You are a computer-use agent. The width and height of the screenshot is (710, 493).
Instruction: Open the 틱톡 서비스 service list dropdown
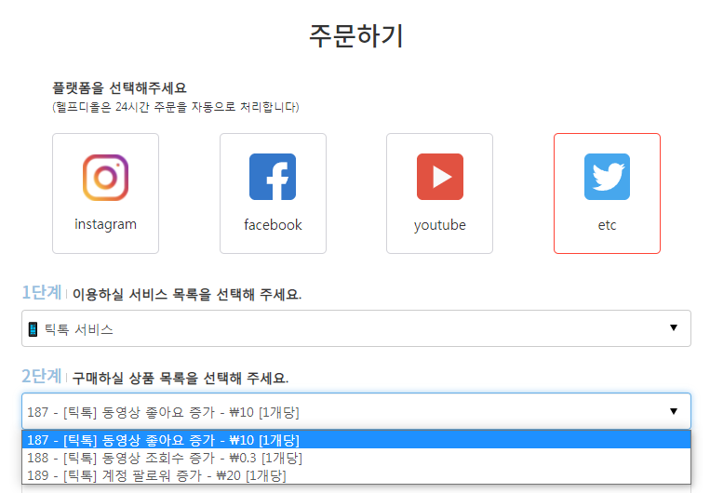click(x=355, y=328)
